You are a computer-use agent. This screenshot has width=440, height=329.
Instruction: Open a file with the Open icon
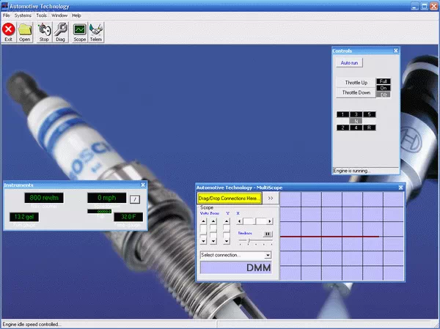pyautogui.click(x=25, y=32)
